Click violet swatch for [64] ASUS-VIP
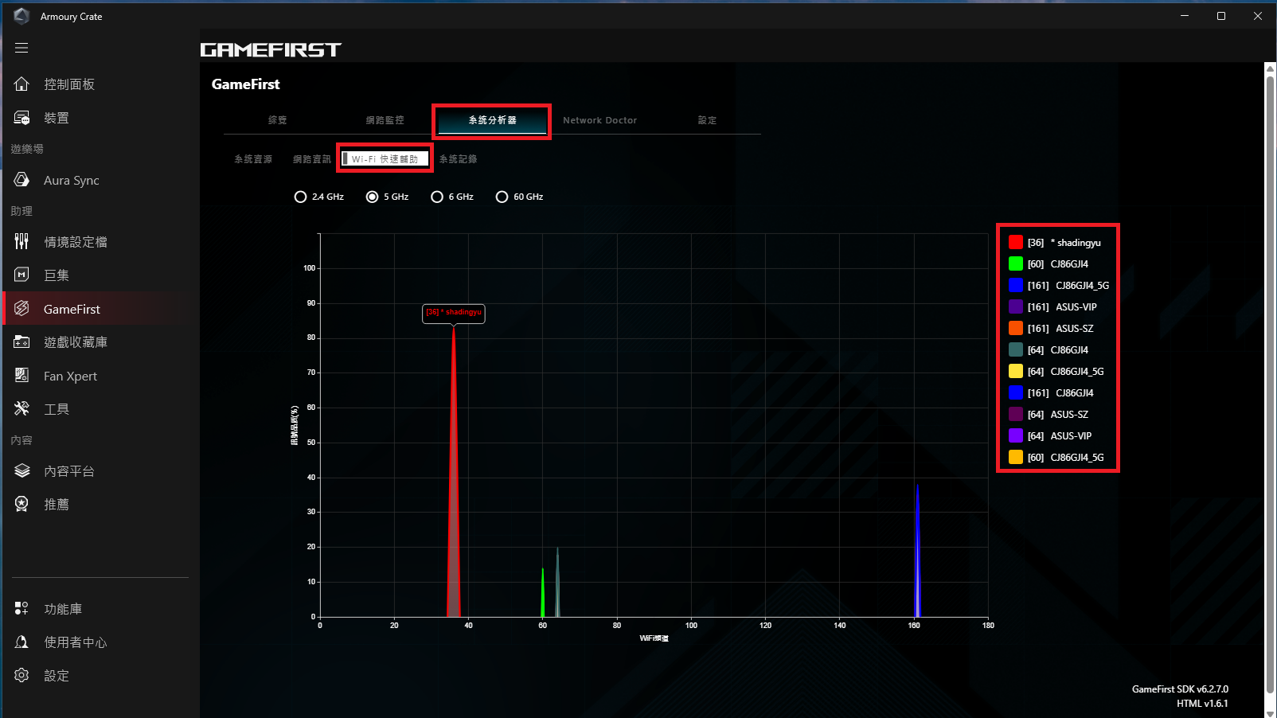The width and height of the screenshot is (1277, 718). 1016,435
